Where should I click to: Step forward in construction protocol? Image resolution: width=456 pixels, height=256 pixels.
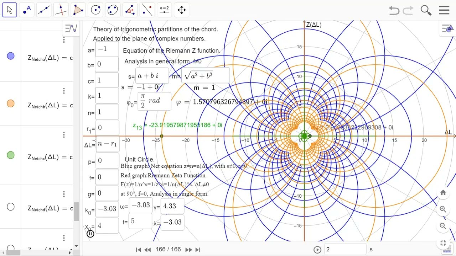click(189, 250)
